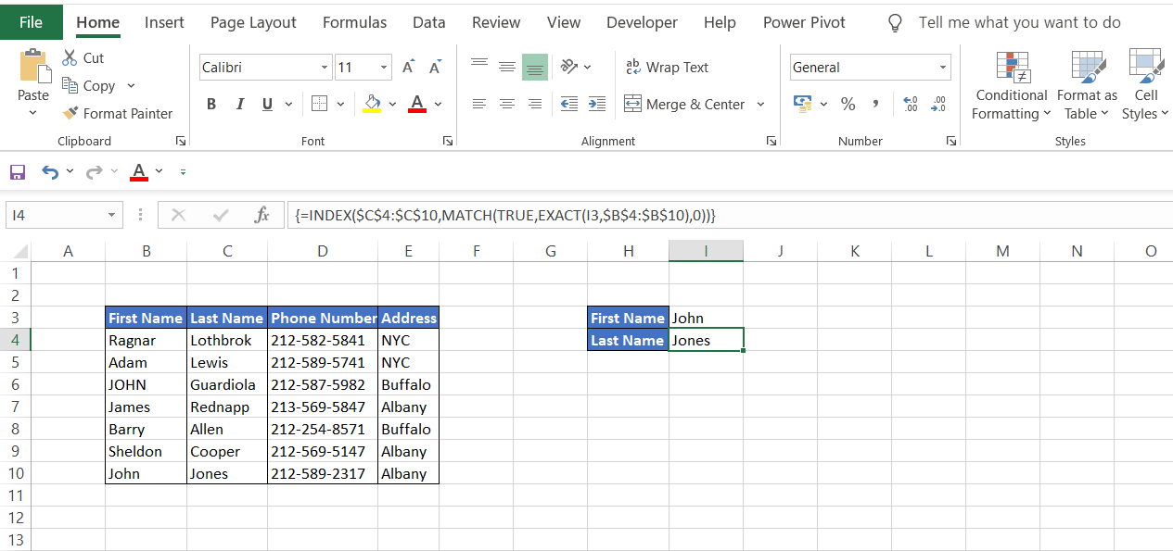Viewport: 1173px width, 551px height.
Task: Click the Percent Style icon
Action: (848, 105)
